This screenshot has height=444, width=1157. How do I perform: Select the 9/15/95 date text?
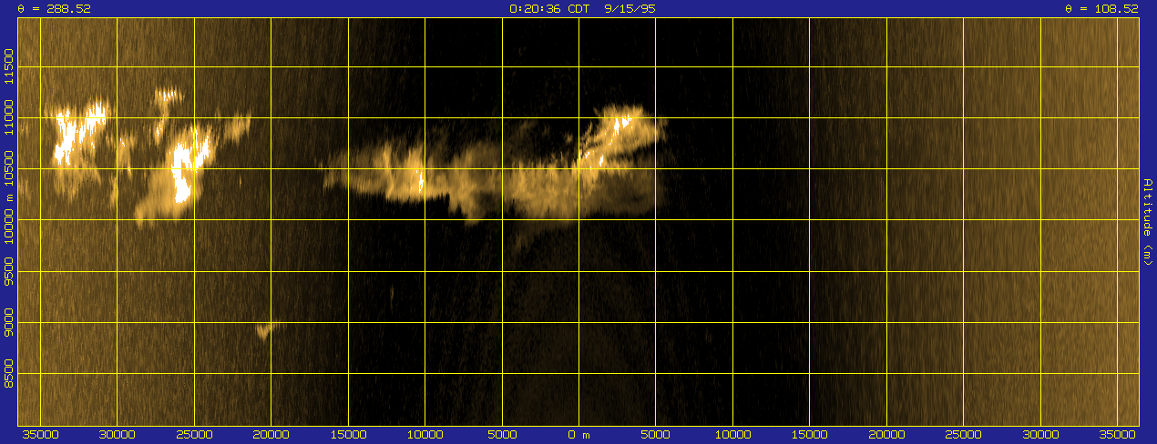pyautogui.click(x=630, y=8)
